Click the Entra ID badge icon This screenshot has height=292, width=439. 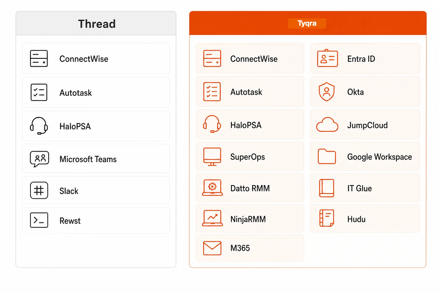pos(328,58)
